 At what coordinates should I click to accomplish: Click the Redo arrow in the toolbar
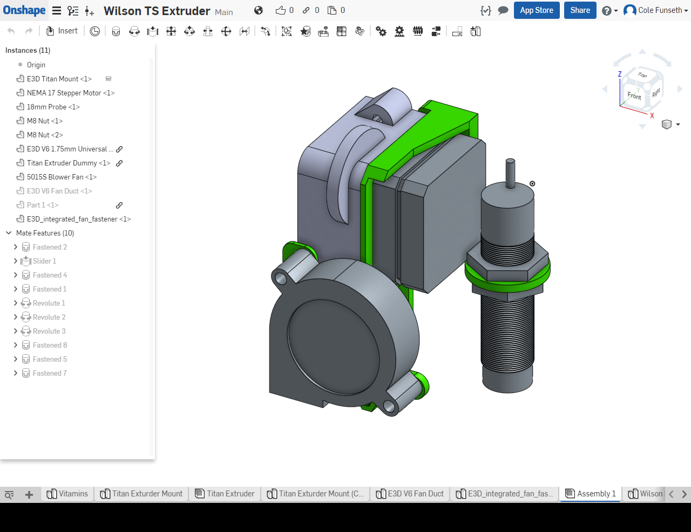pyautogui.click(x=29, y=31)
